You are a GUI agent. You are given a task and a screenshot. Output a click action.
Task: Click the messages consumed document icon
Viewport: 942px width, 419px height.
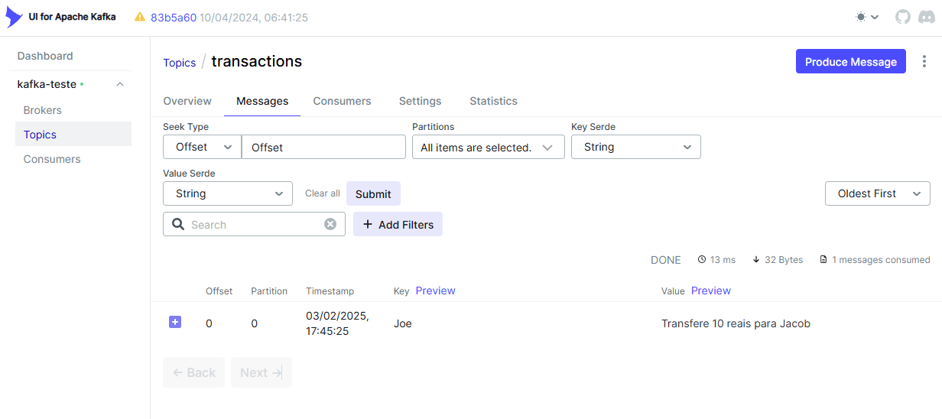point(823,260)
